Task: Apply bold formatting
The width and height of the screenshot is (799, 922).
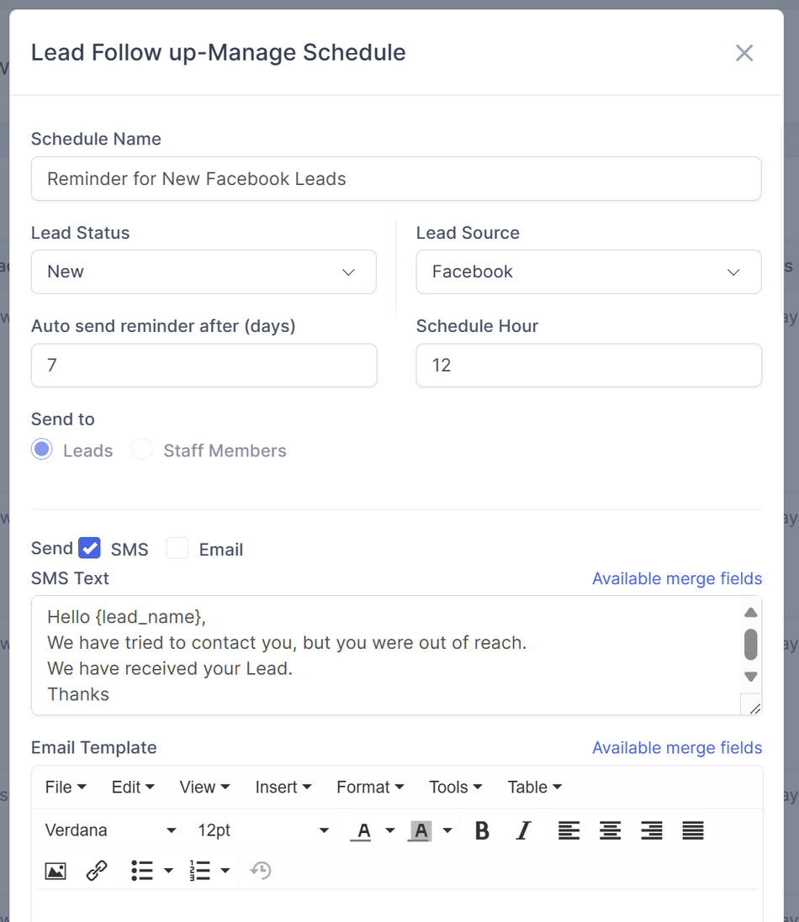Action: click(481, 830)
